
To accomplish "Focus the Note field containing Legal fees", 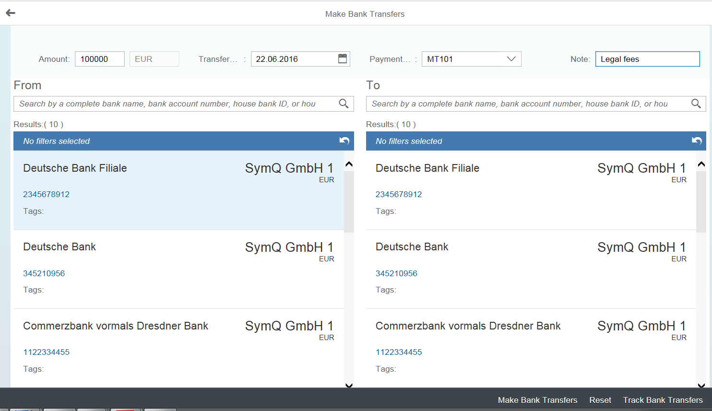I will tap(647, 59).
